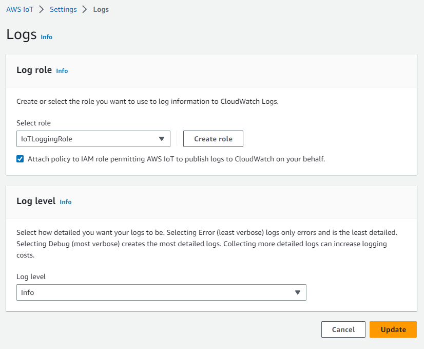Open Info link next to Log role heading
The image size is (424, 349).
[62, 71]
